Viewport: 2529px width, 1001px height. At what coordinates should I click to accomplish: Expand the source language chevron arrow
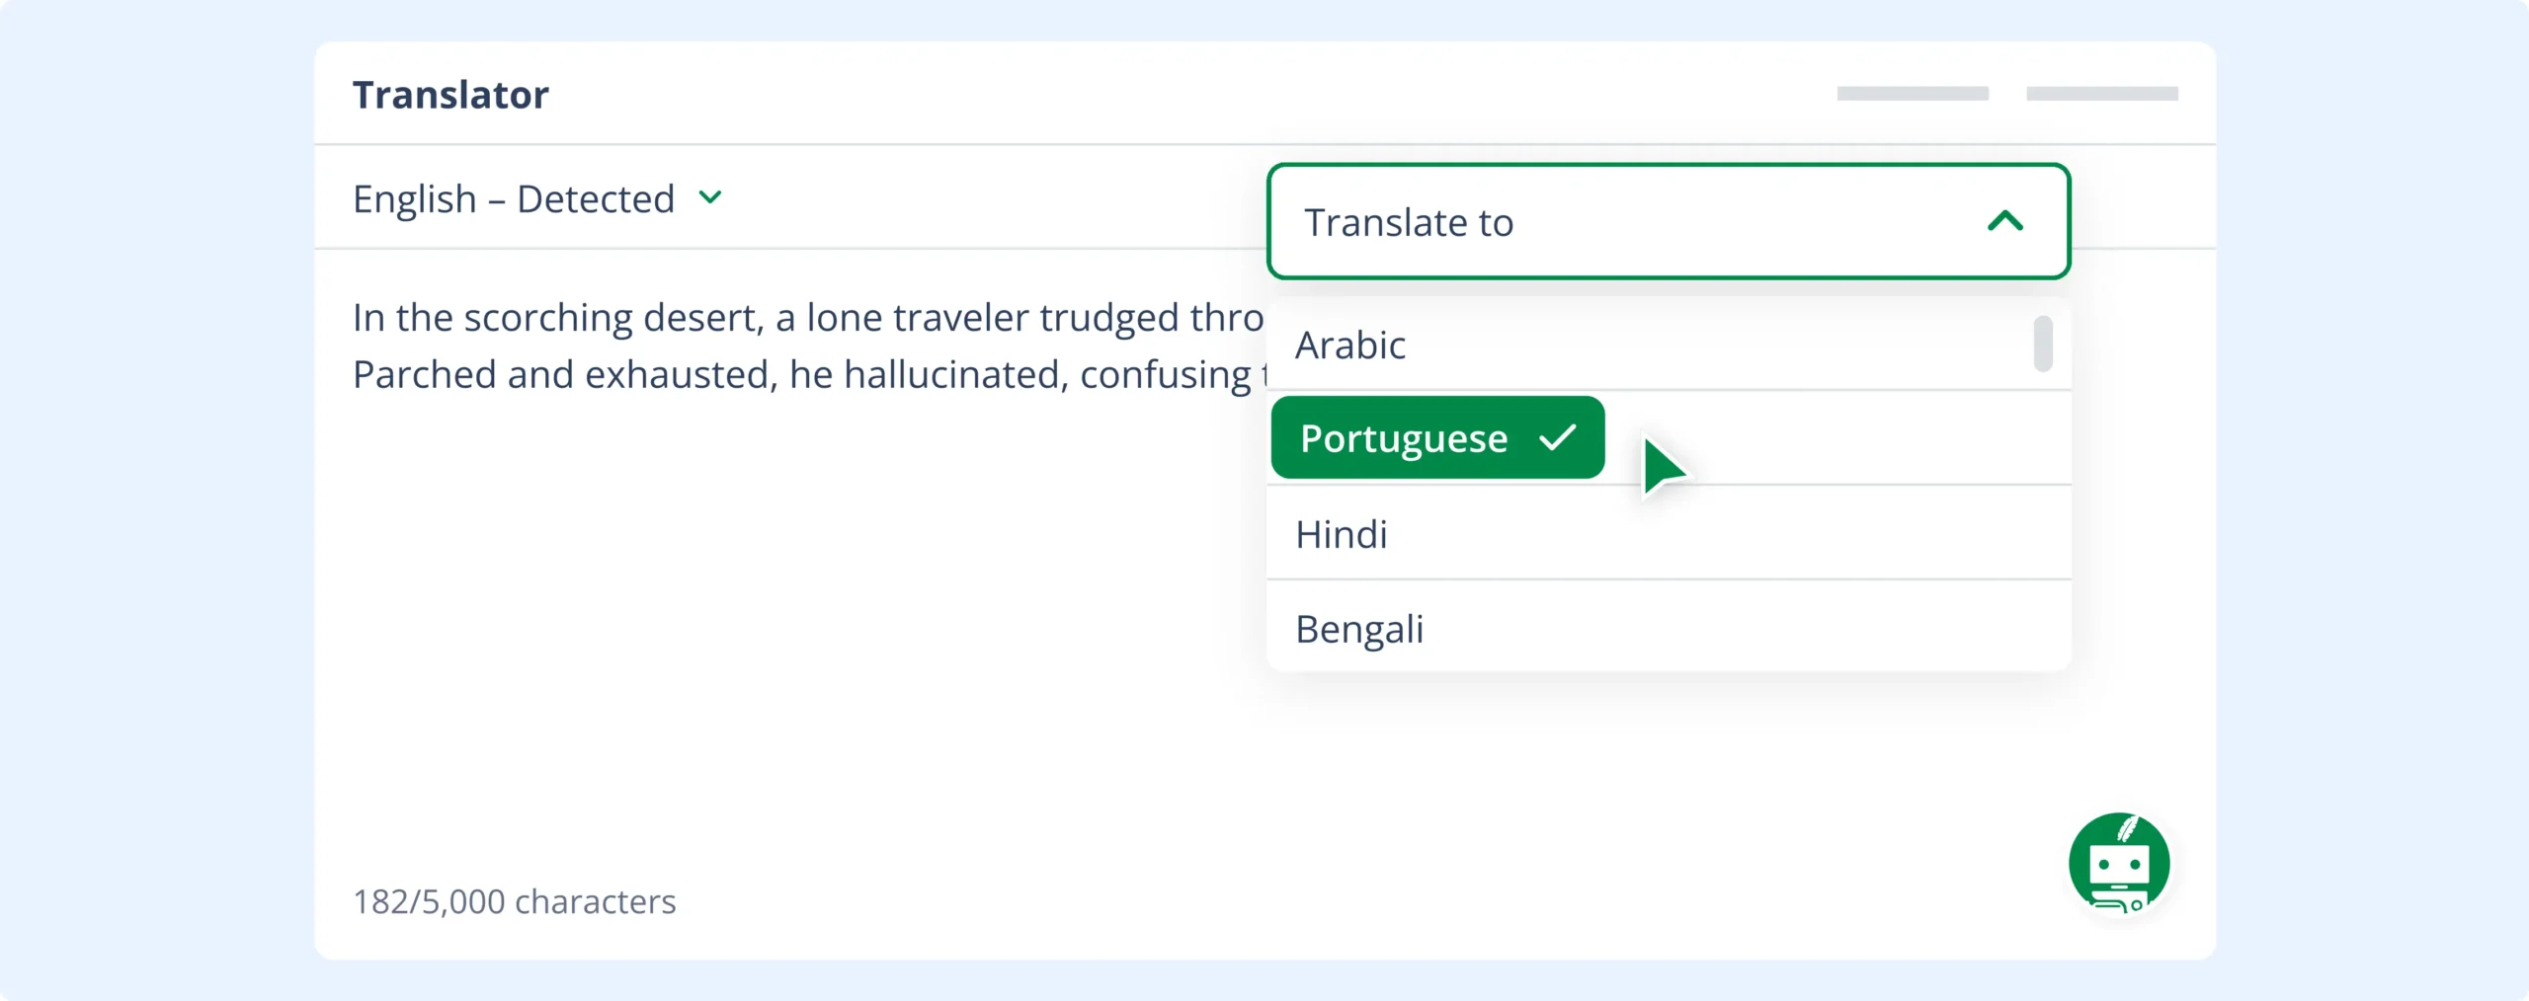(x=710, y=197)
